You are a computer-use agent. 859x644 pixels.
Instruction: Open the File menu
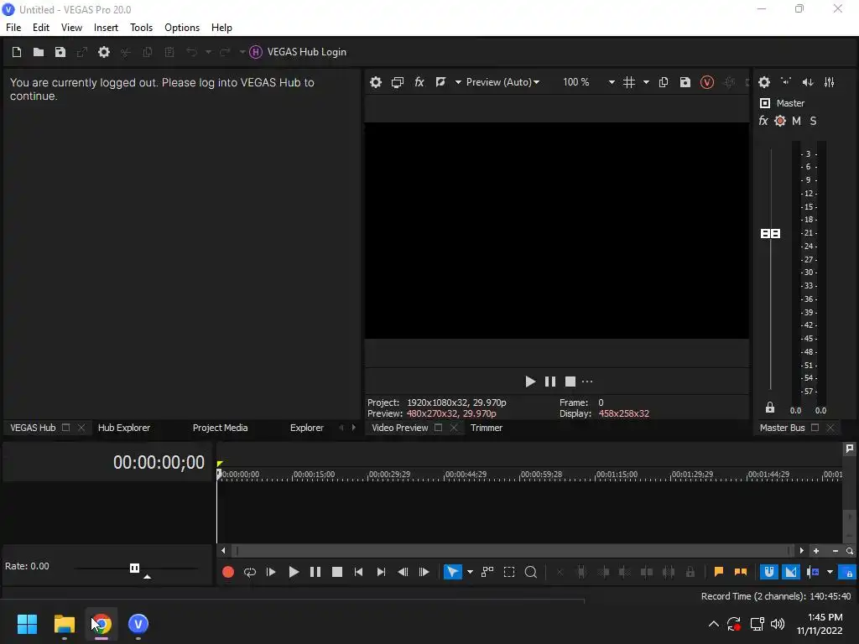tap(13, 28)
